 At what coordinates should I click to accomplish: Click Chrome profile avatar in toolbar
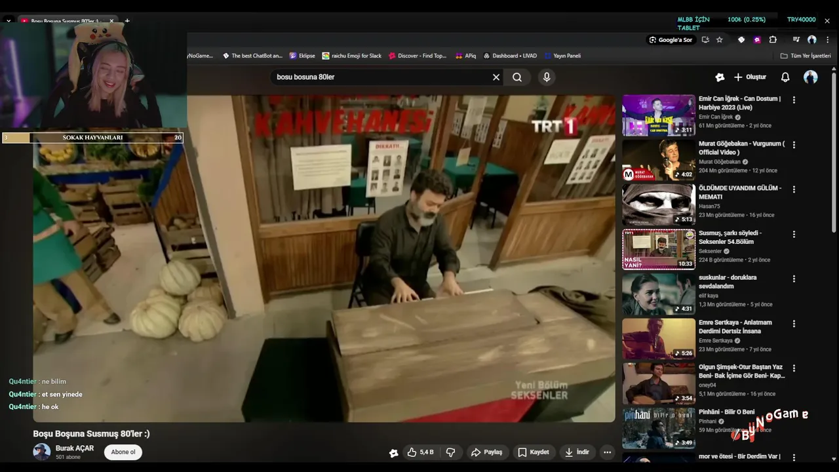811,40
